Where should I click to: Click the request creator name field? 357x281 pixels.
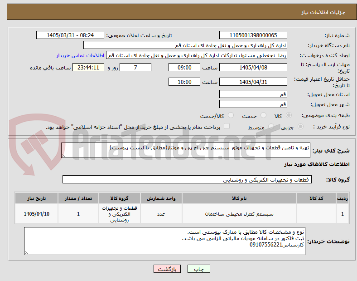[197, 55]
